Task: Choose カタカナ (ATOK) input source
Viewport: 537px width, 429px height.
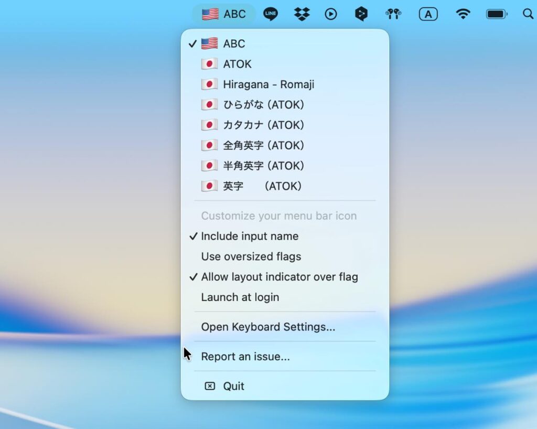Action: pyautogui.click(x=263, y=125)
